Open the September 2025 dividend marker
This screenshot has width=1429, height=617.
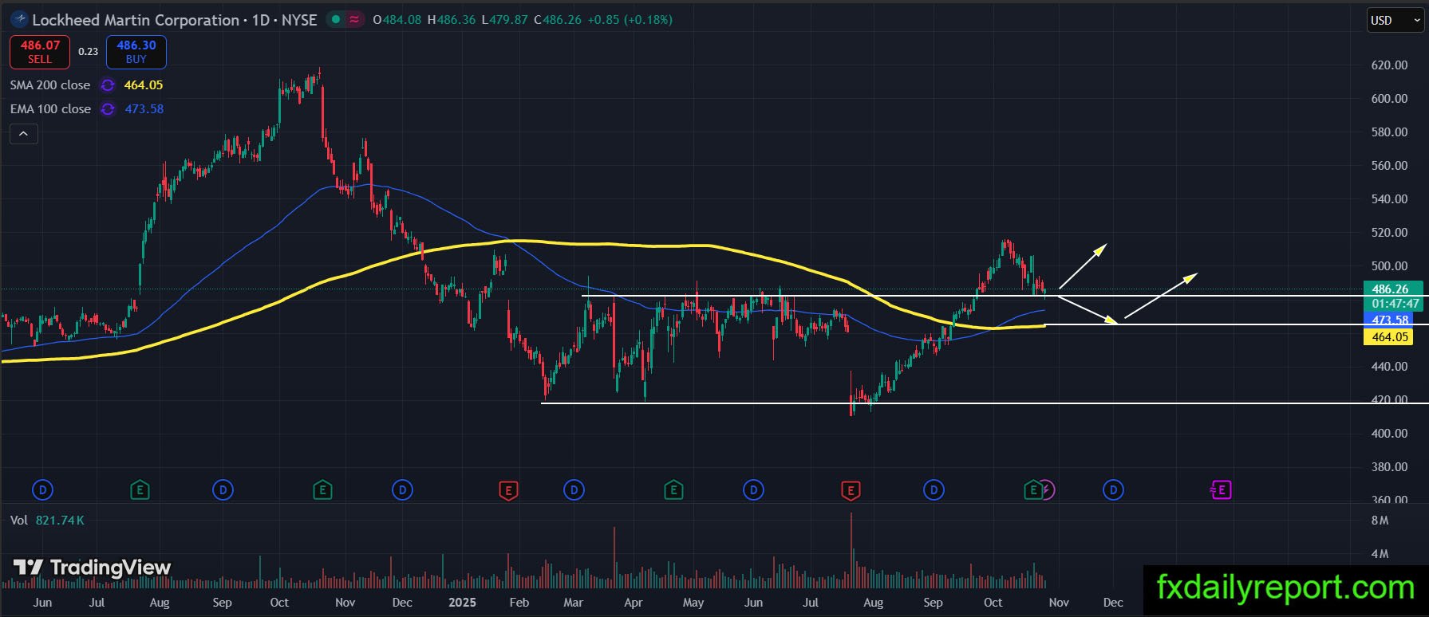[934, 489]
